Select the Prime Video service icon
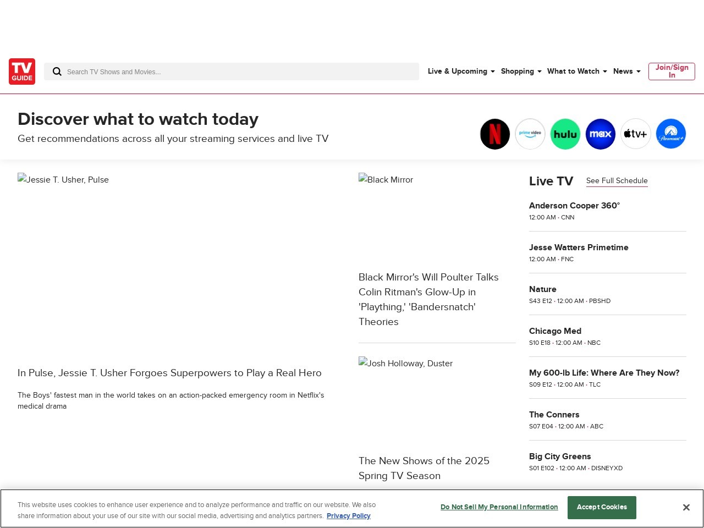Viewport: 704px width, 528px height. click(530, 134)
